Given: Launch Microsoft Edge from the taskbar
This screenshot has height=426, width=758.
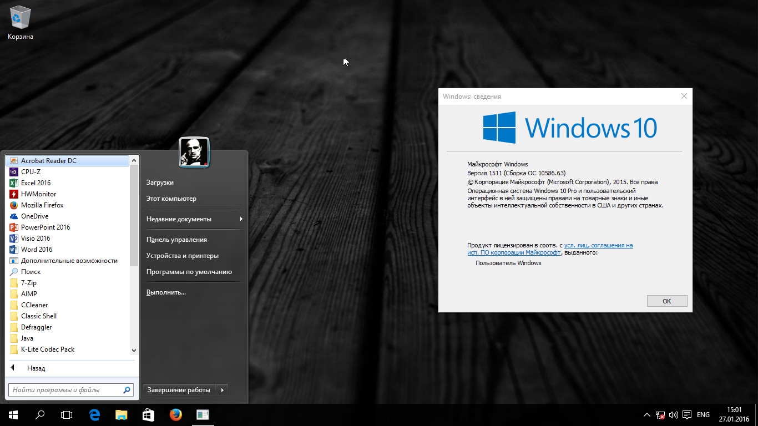Looking at the screenshot, I should [94, 415].
